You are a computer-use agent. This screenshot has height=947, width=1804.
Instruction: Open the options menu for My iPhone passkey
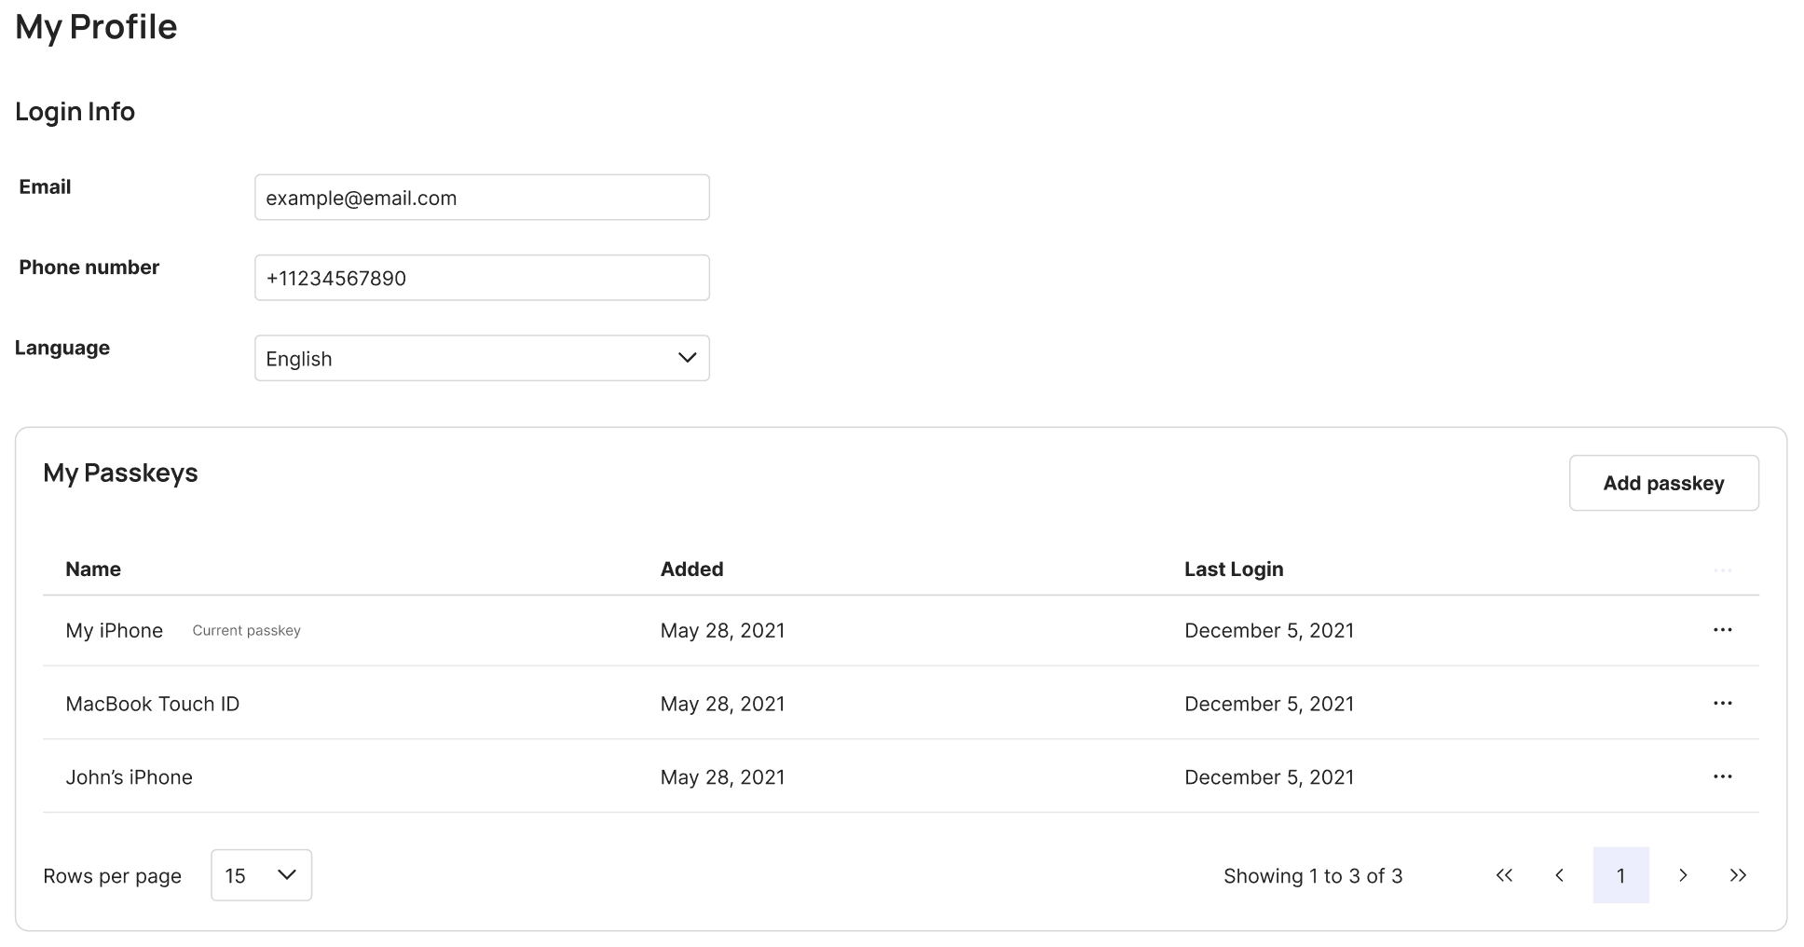(1722, 630)
